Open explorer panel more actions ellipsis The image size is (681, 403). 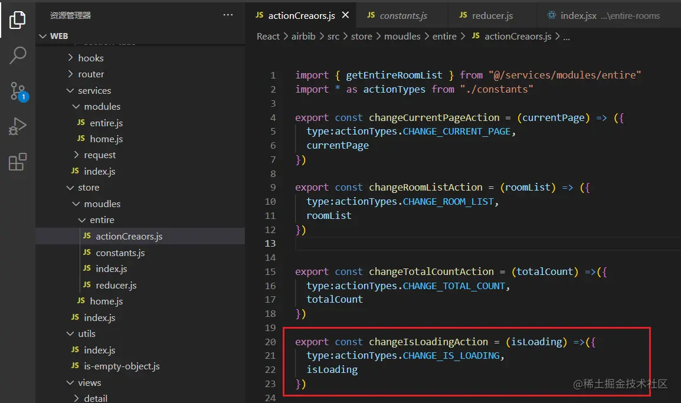228,15
